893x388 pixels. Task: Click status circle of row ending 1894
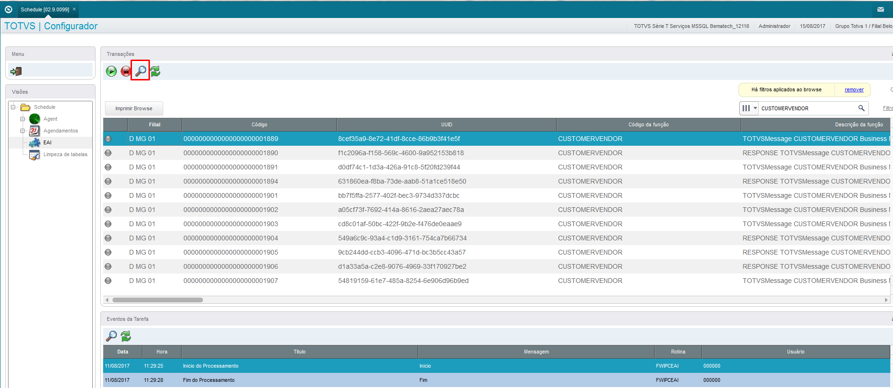[108, 181]
